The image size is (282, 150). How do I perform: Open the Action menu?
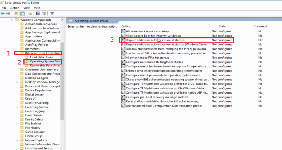pyautogui.click(x=15, y=8)
